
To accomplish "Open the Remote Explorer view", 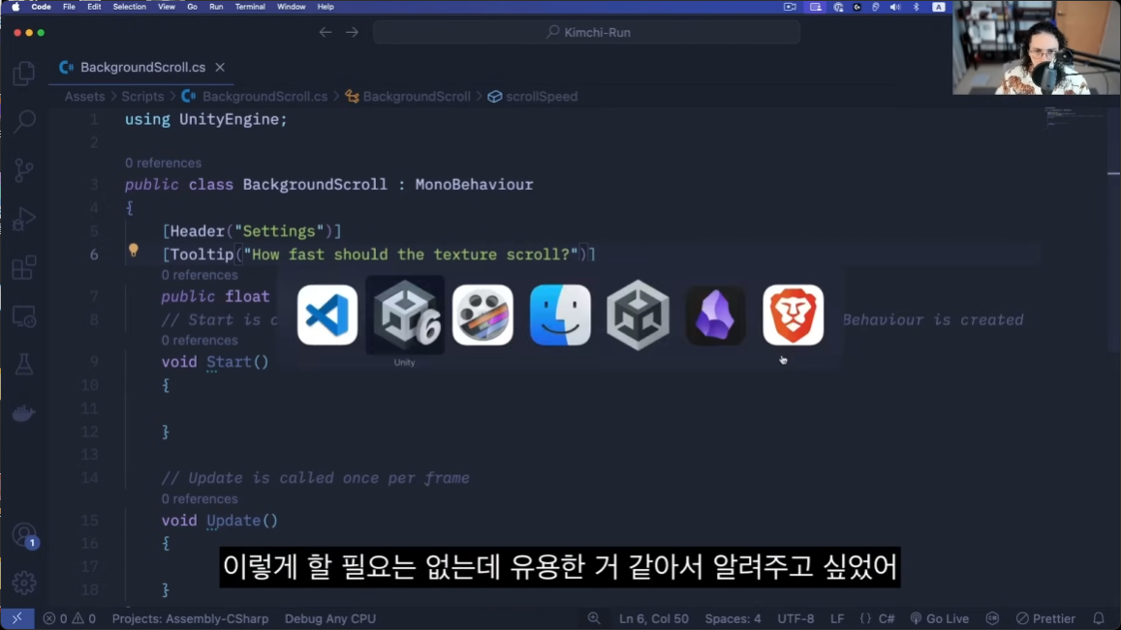I will click(x=23, y=316).
